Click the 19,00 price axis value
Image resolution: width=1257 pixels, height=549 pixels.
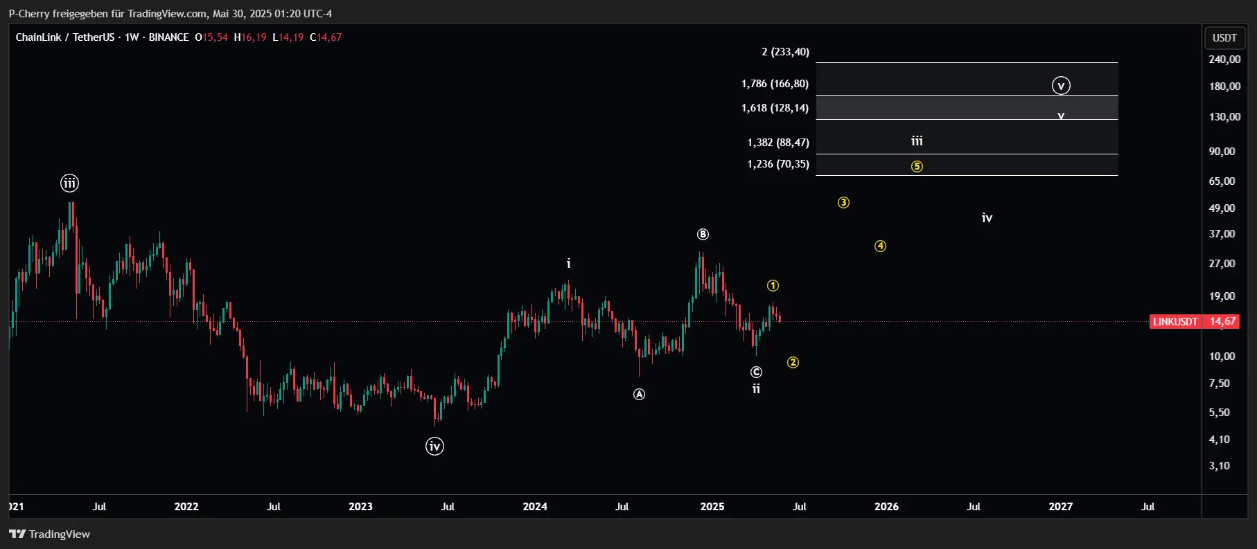click(x=1222, y=296)
